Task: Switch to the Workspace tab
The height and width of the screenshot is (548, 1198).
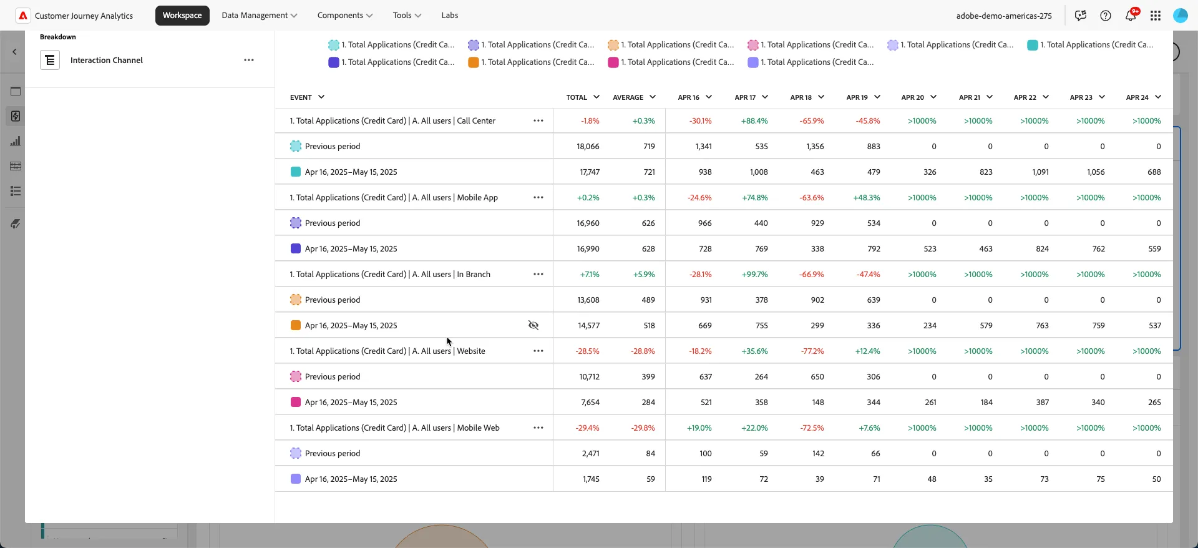Action: point(182,15)
